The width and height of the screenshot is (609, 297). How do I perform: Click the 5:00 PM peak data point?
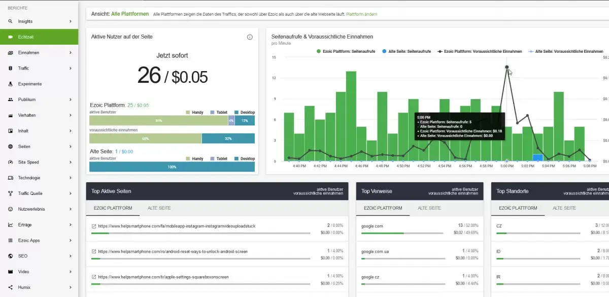[506, 67]
